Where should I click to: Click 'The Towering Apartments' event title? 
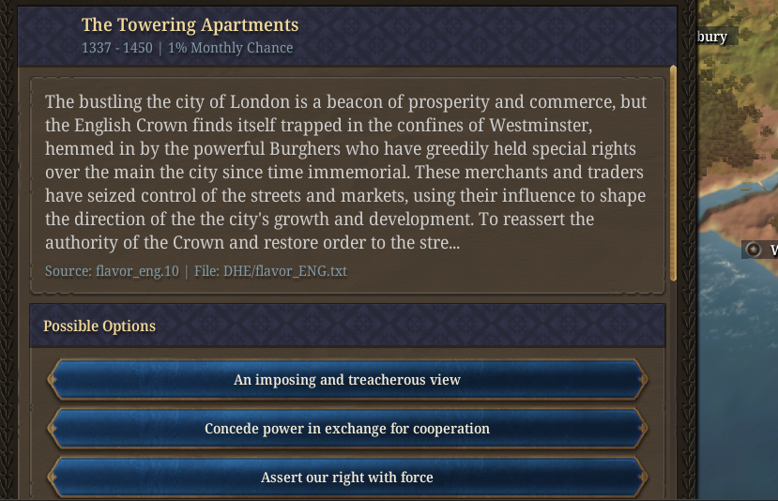pos(190,25)
